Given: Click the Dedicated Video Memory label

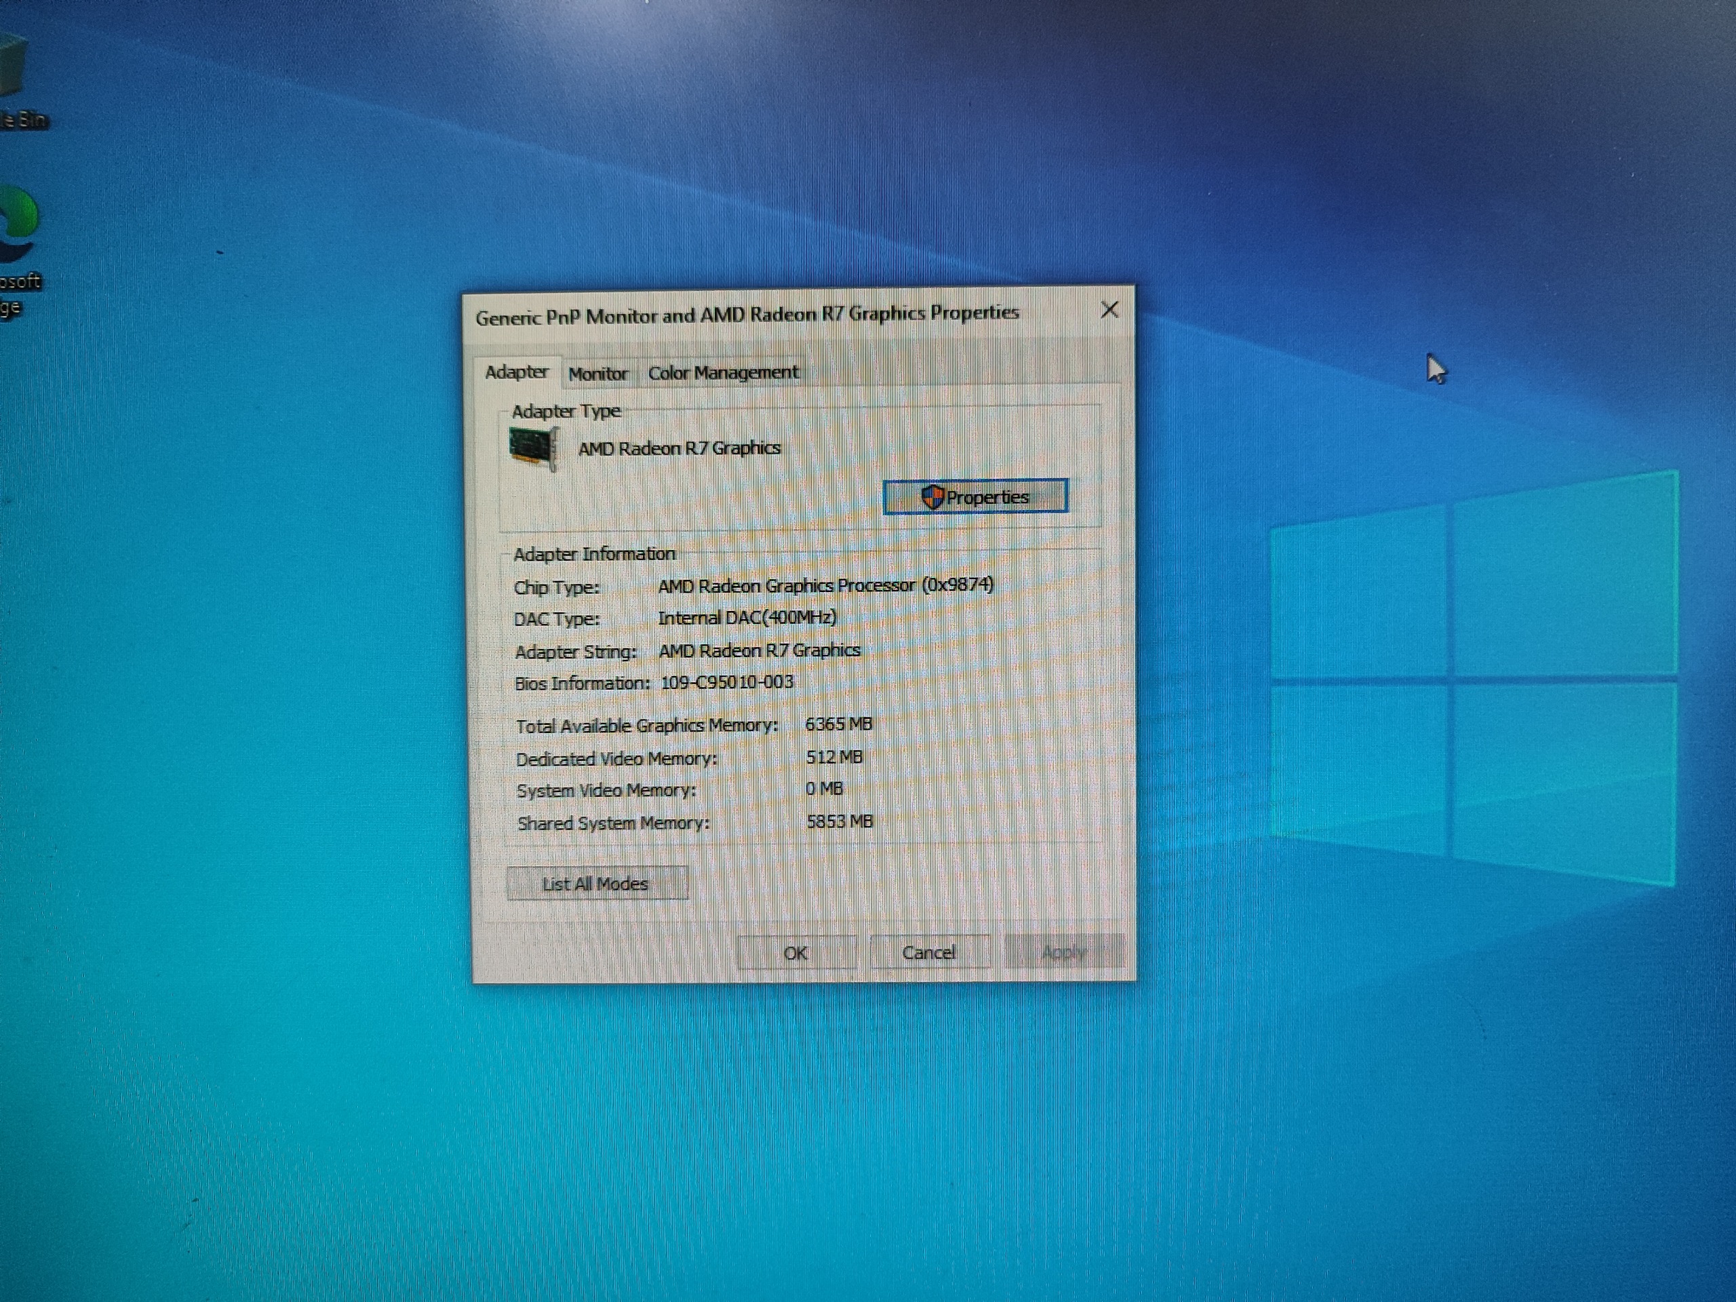Looking at the screenshot, I should click(616, 759).
